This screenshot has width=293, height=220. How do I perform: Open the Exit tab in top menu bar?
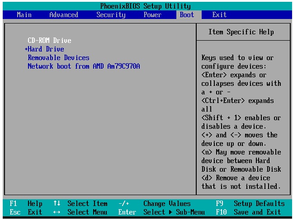tap(219, 15)
